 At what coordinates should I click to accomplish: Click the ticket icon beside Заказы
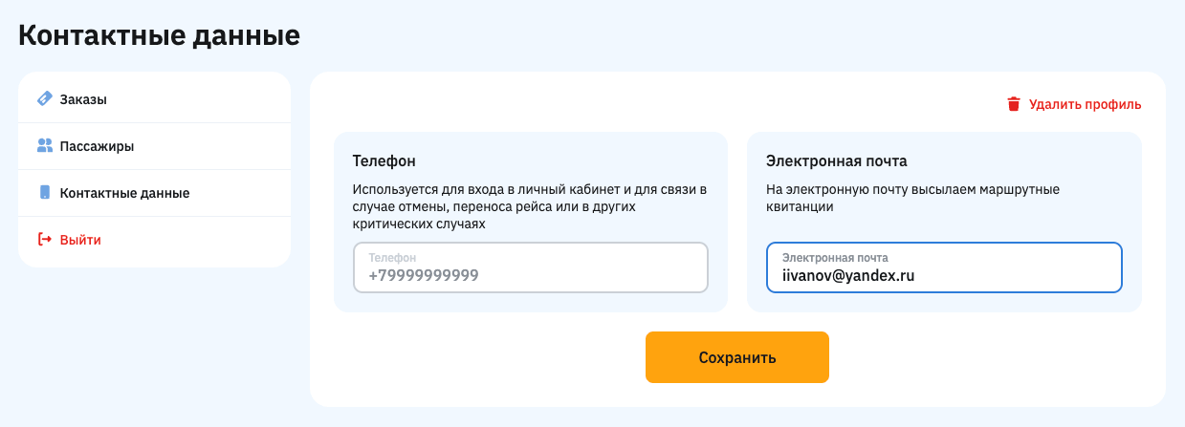click(x=44, y=98)
